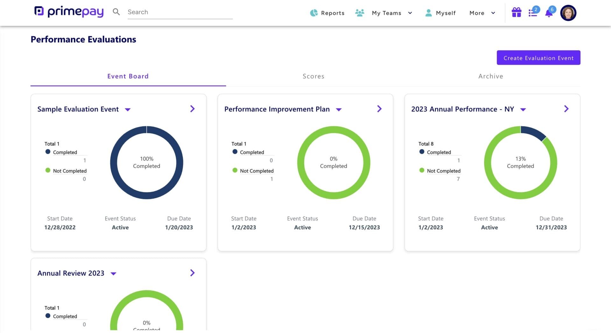Switch to the Scores tab
The width and height of the screenshot is (611, 333).
(313, 76)
